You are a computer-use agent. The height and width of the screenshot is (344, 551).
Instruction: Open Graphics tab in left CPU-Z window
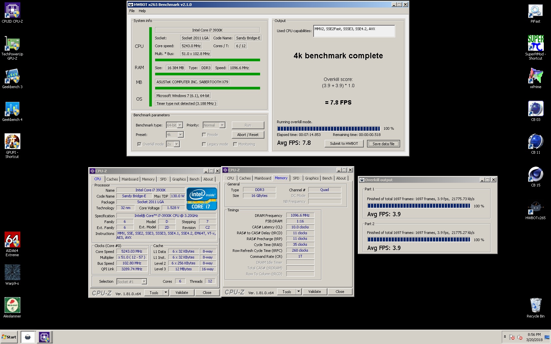tap(179, 179)
